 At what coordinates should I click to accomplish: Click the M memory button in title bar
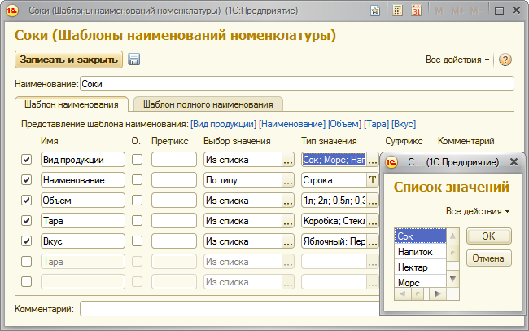(439, 11)
